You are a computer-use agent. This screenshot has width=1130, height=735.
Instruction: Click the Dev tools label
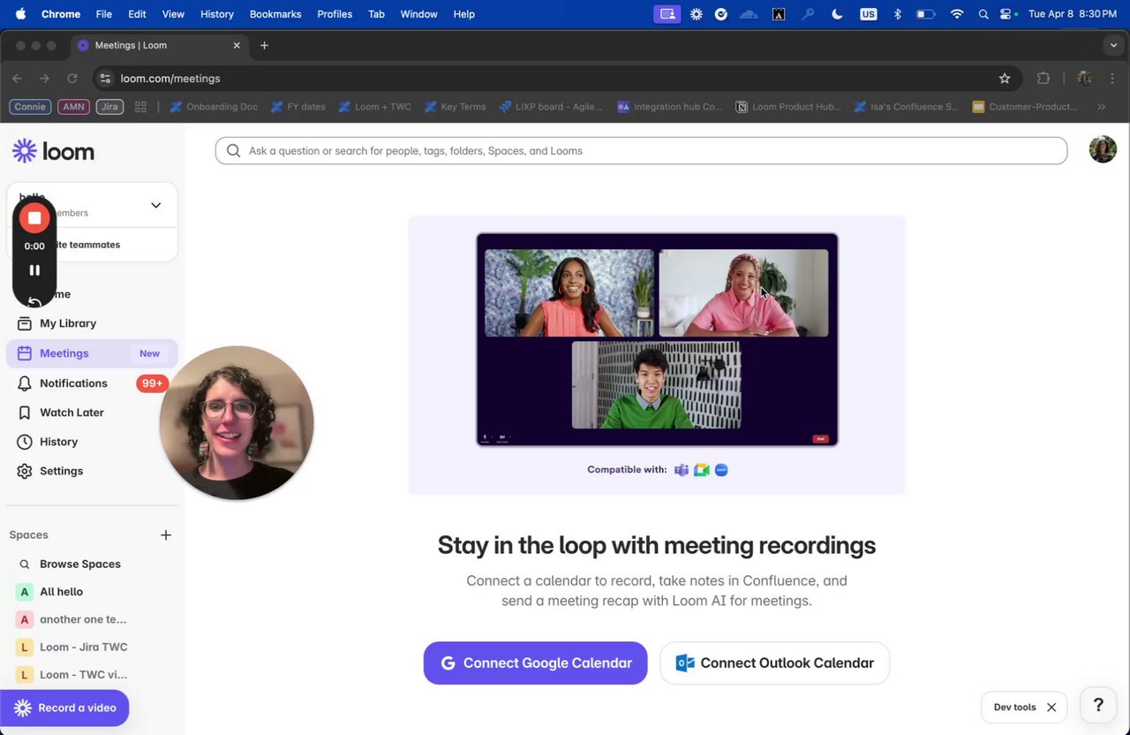(x=1015, y=707)
